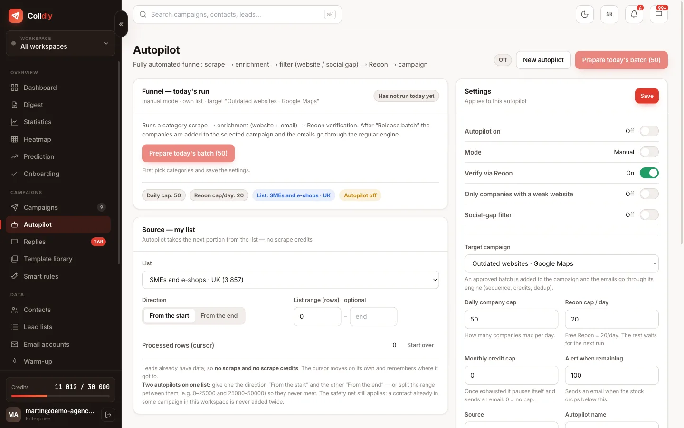684x428 pixels.
Task: Click the Heatmap table icon
Action: tap(14, 139)
